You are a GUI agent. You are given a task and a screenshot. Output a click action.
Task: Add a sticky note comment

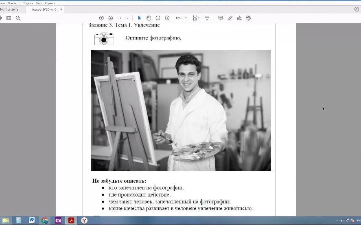(x=221, y=18)
